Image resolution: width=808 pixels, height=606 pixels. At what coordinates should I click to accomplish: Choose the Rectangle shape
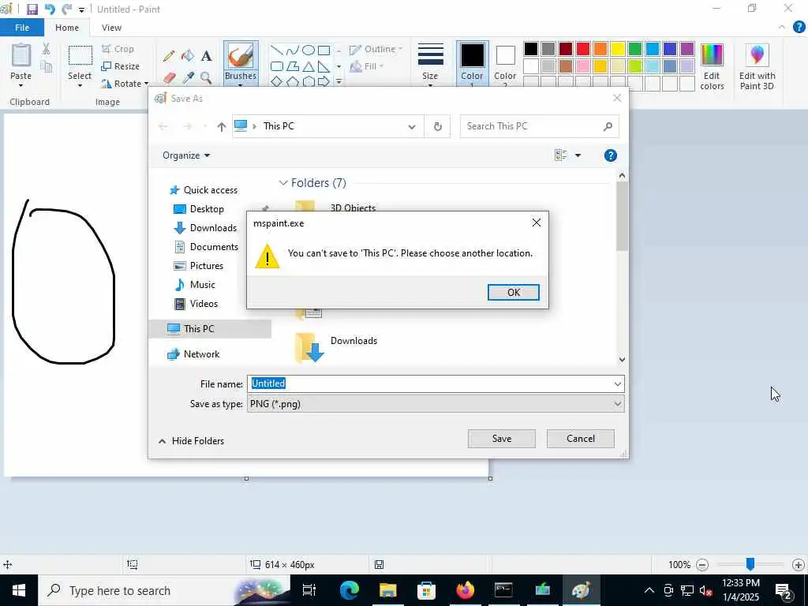pos(324,50)
